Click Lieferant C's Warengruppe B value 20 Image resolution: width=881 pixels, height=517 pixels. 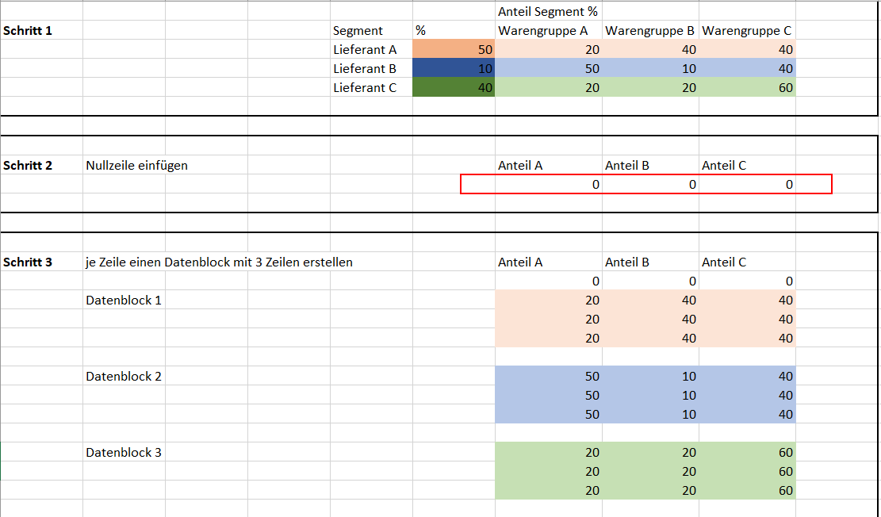coord(650,88)
